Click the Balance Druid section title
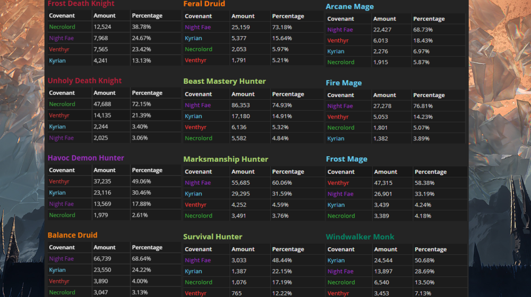The height and width of the screenshot is (297, 531). pyautogui.click(x=72, y=235)
